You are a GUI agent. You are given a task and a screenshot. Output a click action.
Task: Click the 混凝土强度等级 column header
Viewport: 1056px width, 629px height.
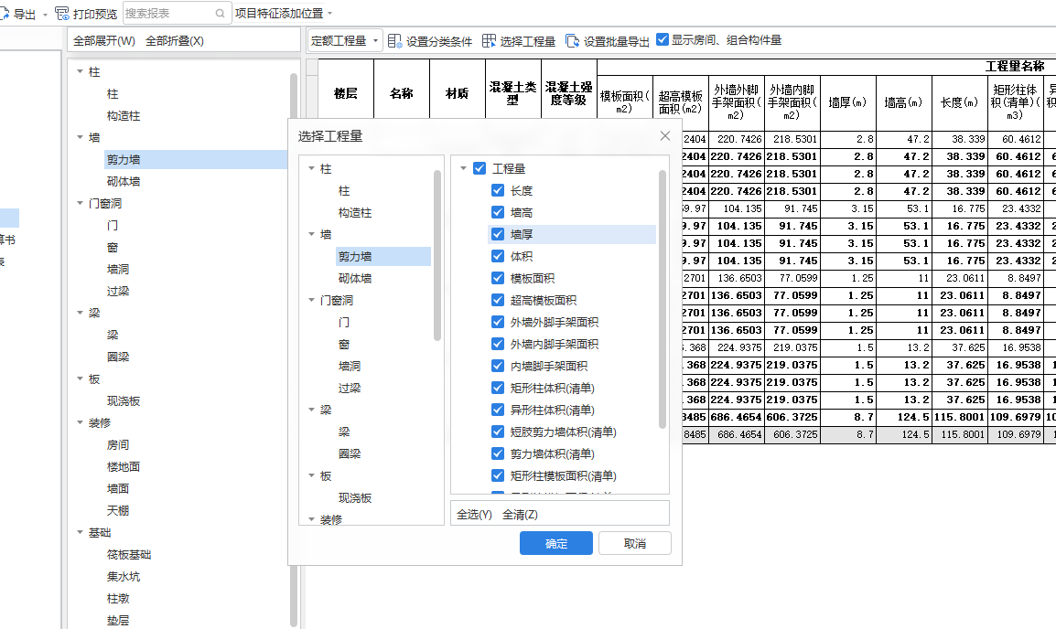pos(569,93)
